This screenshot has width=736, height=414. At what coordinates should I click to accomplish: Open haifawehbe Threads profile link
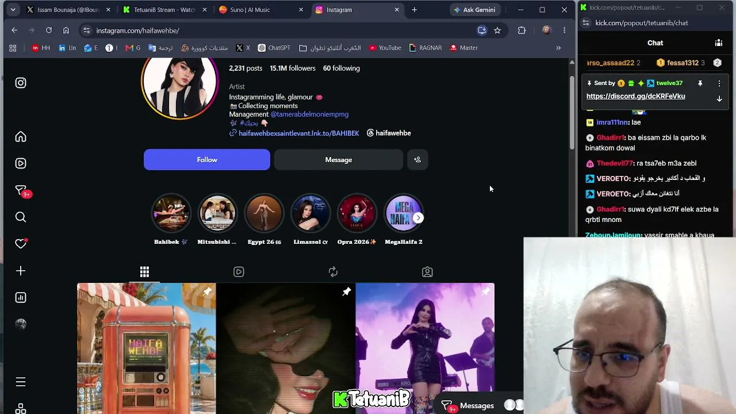point(389,133)
